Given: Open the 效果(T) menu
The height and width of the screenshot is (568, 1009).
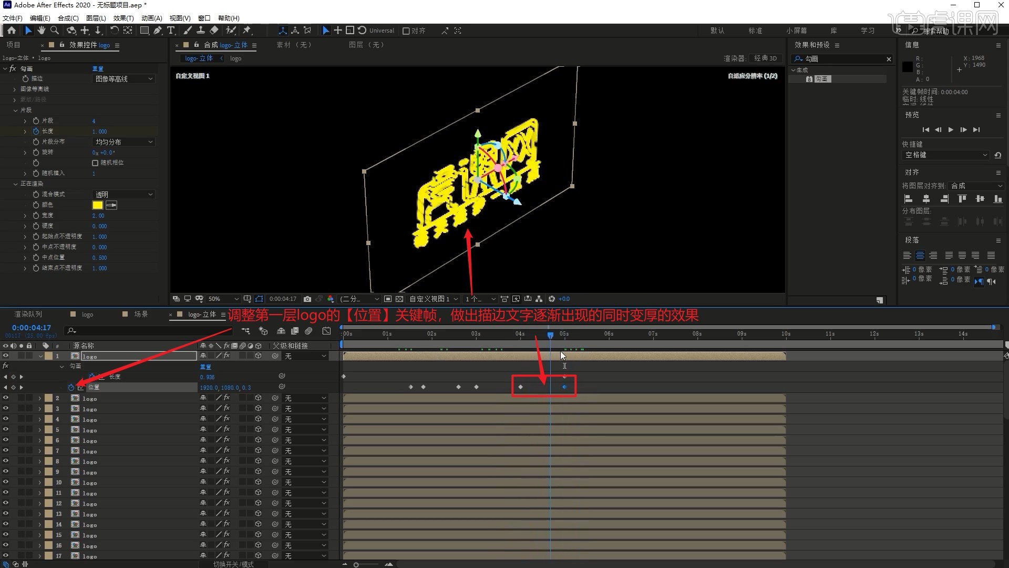Looking at the screenshot, I should click(123, 18).
